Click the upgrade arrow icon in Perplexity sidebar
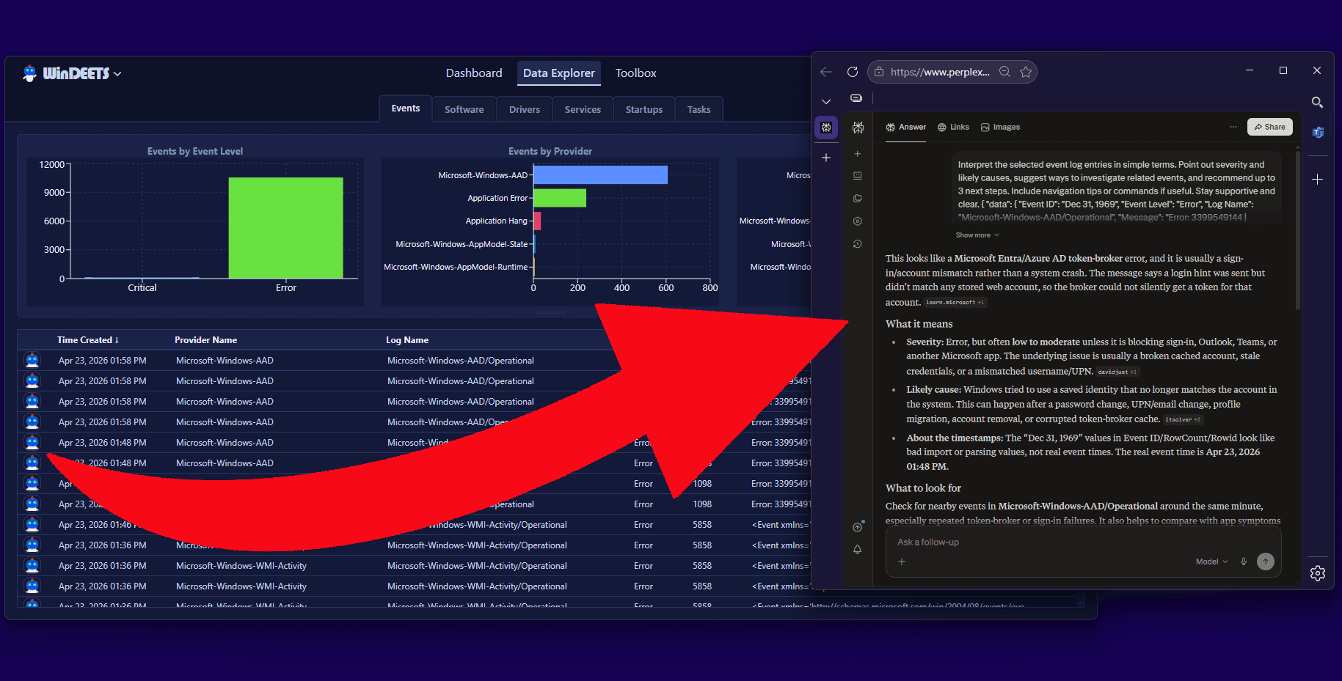This screenshot has width=1342, height=681. click(858, 527)
